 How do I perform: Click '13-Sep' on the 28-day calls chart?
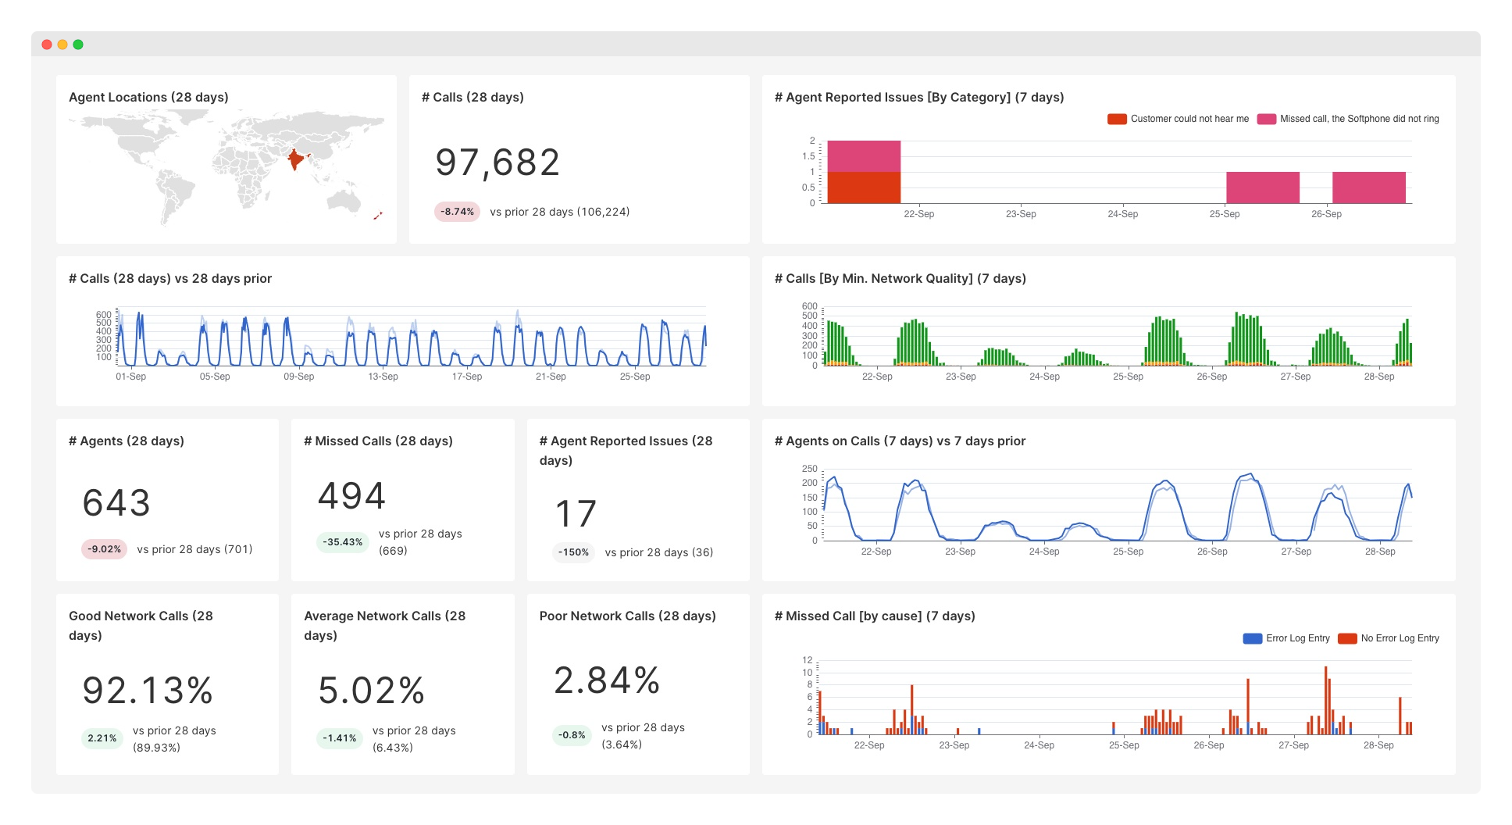tap(383, 377)
